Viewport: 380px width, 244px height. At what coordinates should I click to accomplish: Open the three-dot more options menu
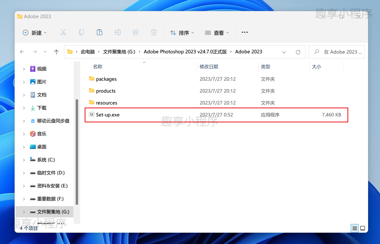coord(245,32)
